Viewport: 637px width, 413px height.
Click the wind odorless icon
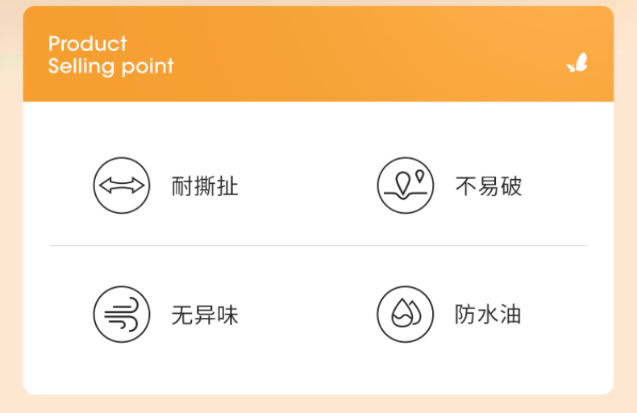point(122,315)
